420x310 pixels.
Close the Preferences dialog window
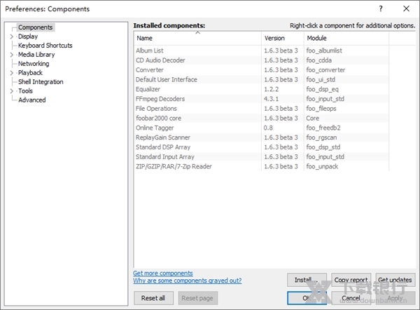(406, 9)
